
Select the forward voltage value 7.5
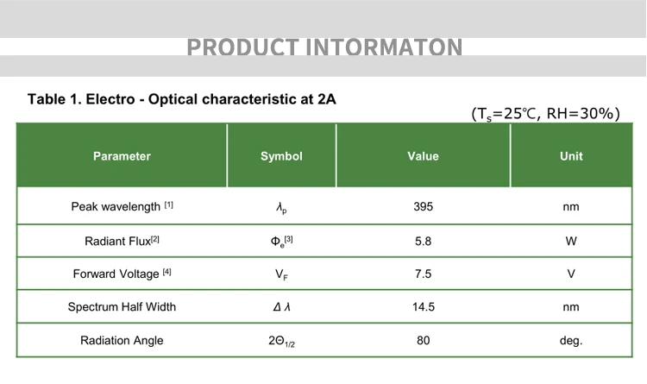pos(423,274)
